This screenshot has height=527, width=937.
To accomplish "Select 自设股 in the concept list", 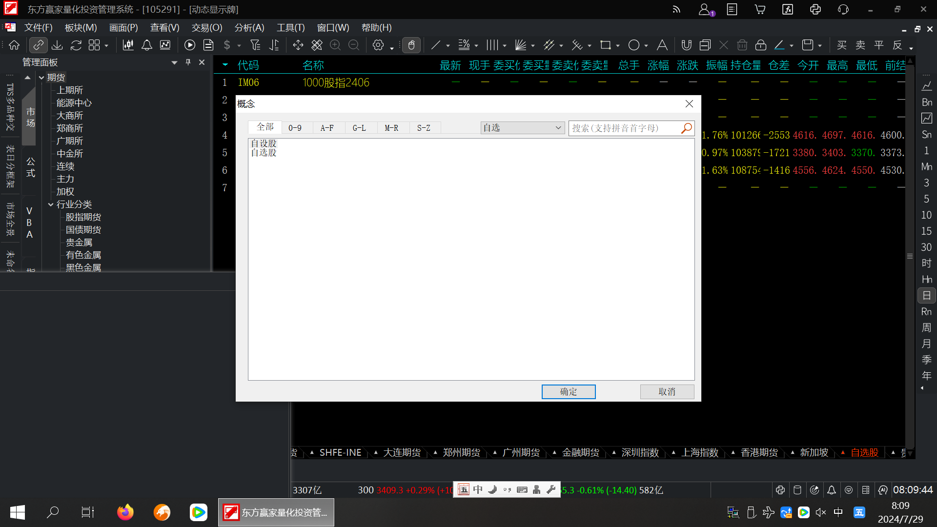I will pyautogui.click(x=264, y=143).
